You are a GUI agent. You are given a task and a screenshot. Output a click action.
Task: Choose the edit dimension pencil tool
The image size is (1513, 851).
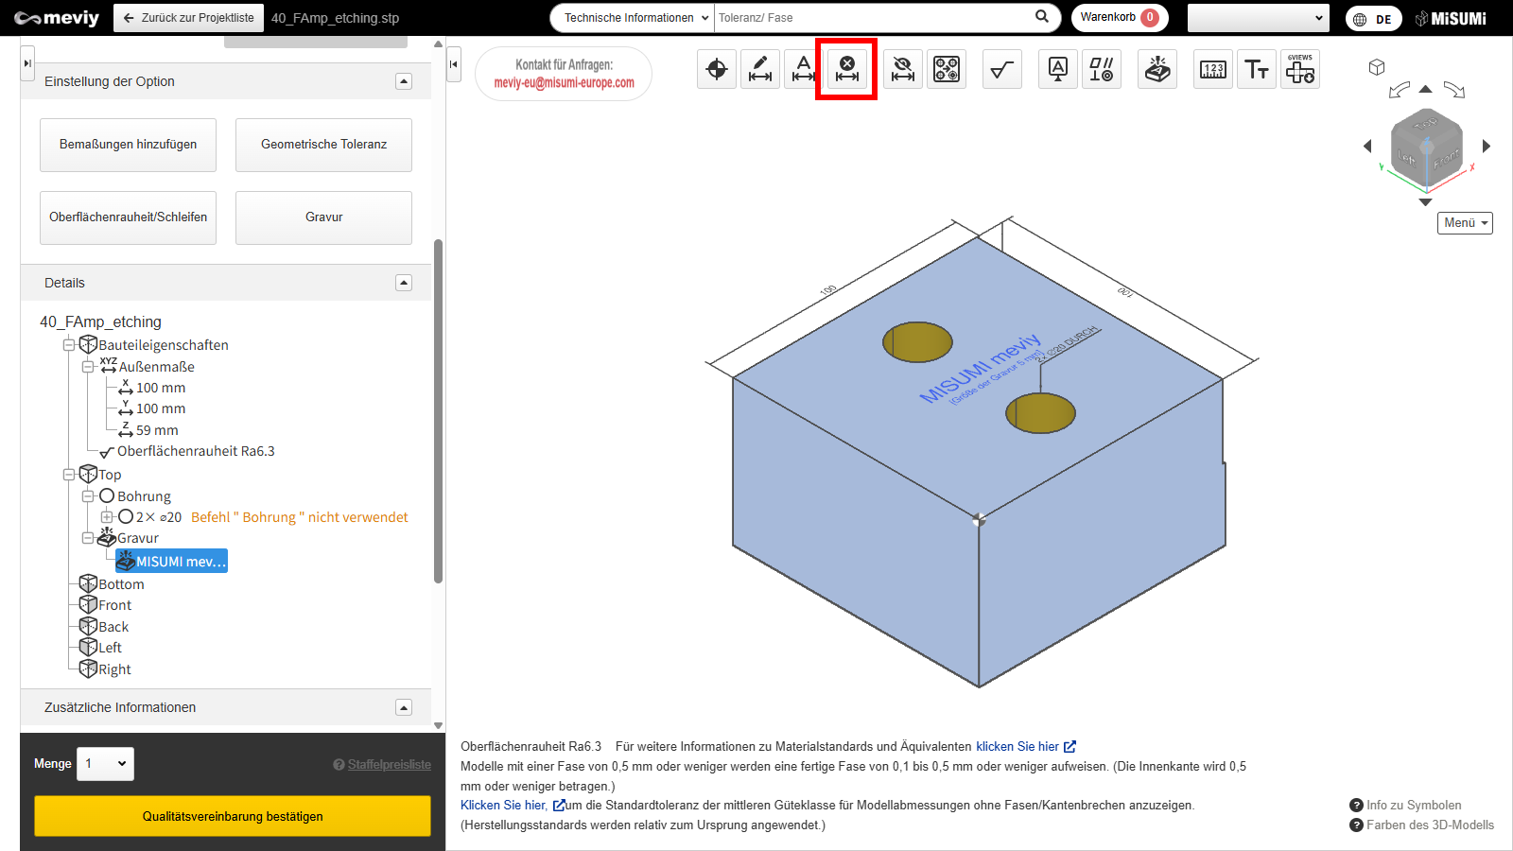pyautogui.click(x=760, y=69)
